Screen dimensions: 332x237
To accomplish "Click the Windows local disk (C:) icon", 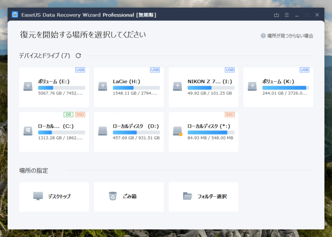I will click(x=28, y=131).
